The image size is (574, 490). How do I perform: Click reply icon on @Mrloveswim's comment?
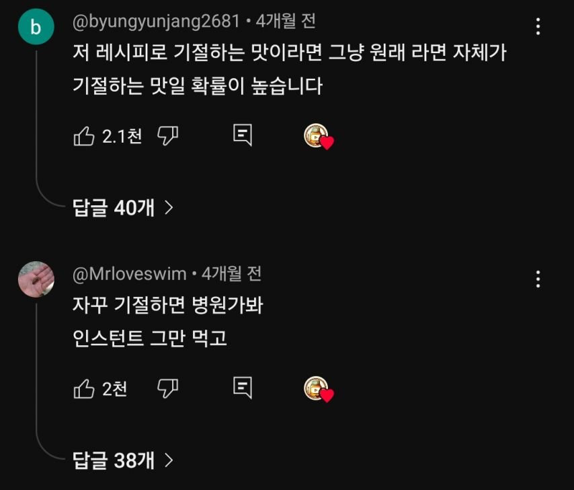pos(243,388)
